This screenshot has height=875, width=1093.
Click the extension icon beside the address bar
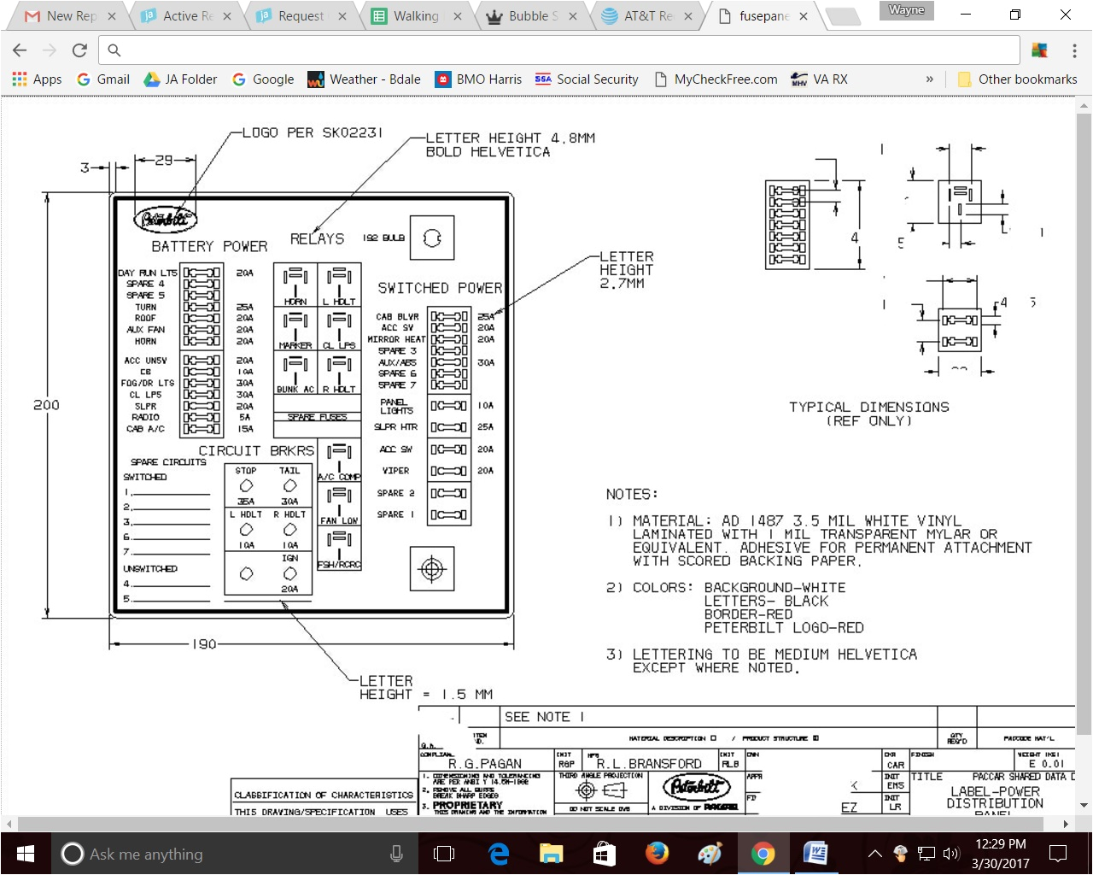pos(1040,50)
